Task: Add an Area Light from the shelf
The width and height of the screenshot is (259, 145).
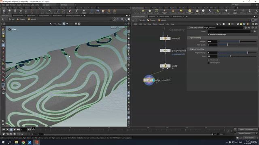Action: (157, 11)
